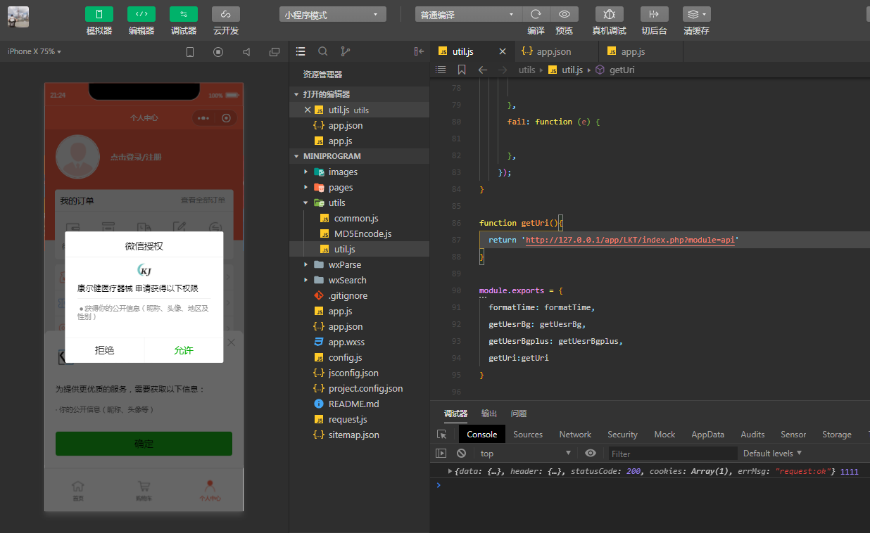Open 云开发 cloud development

click(226, 14)
